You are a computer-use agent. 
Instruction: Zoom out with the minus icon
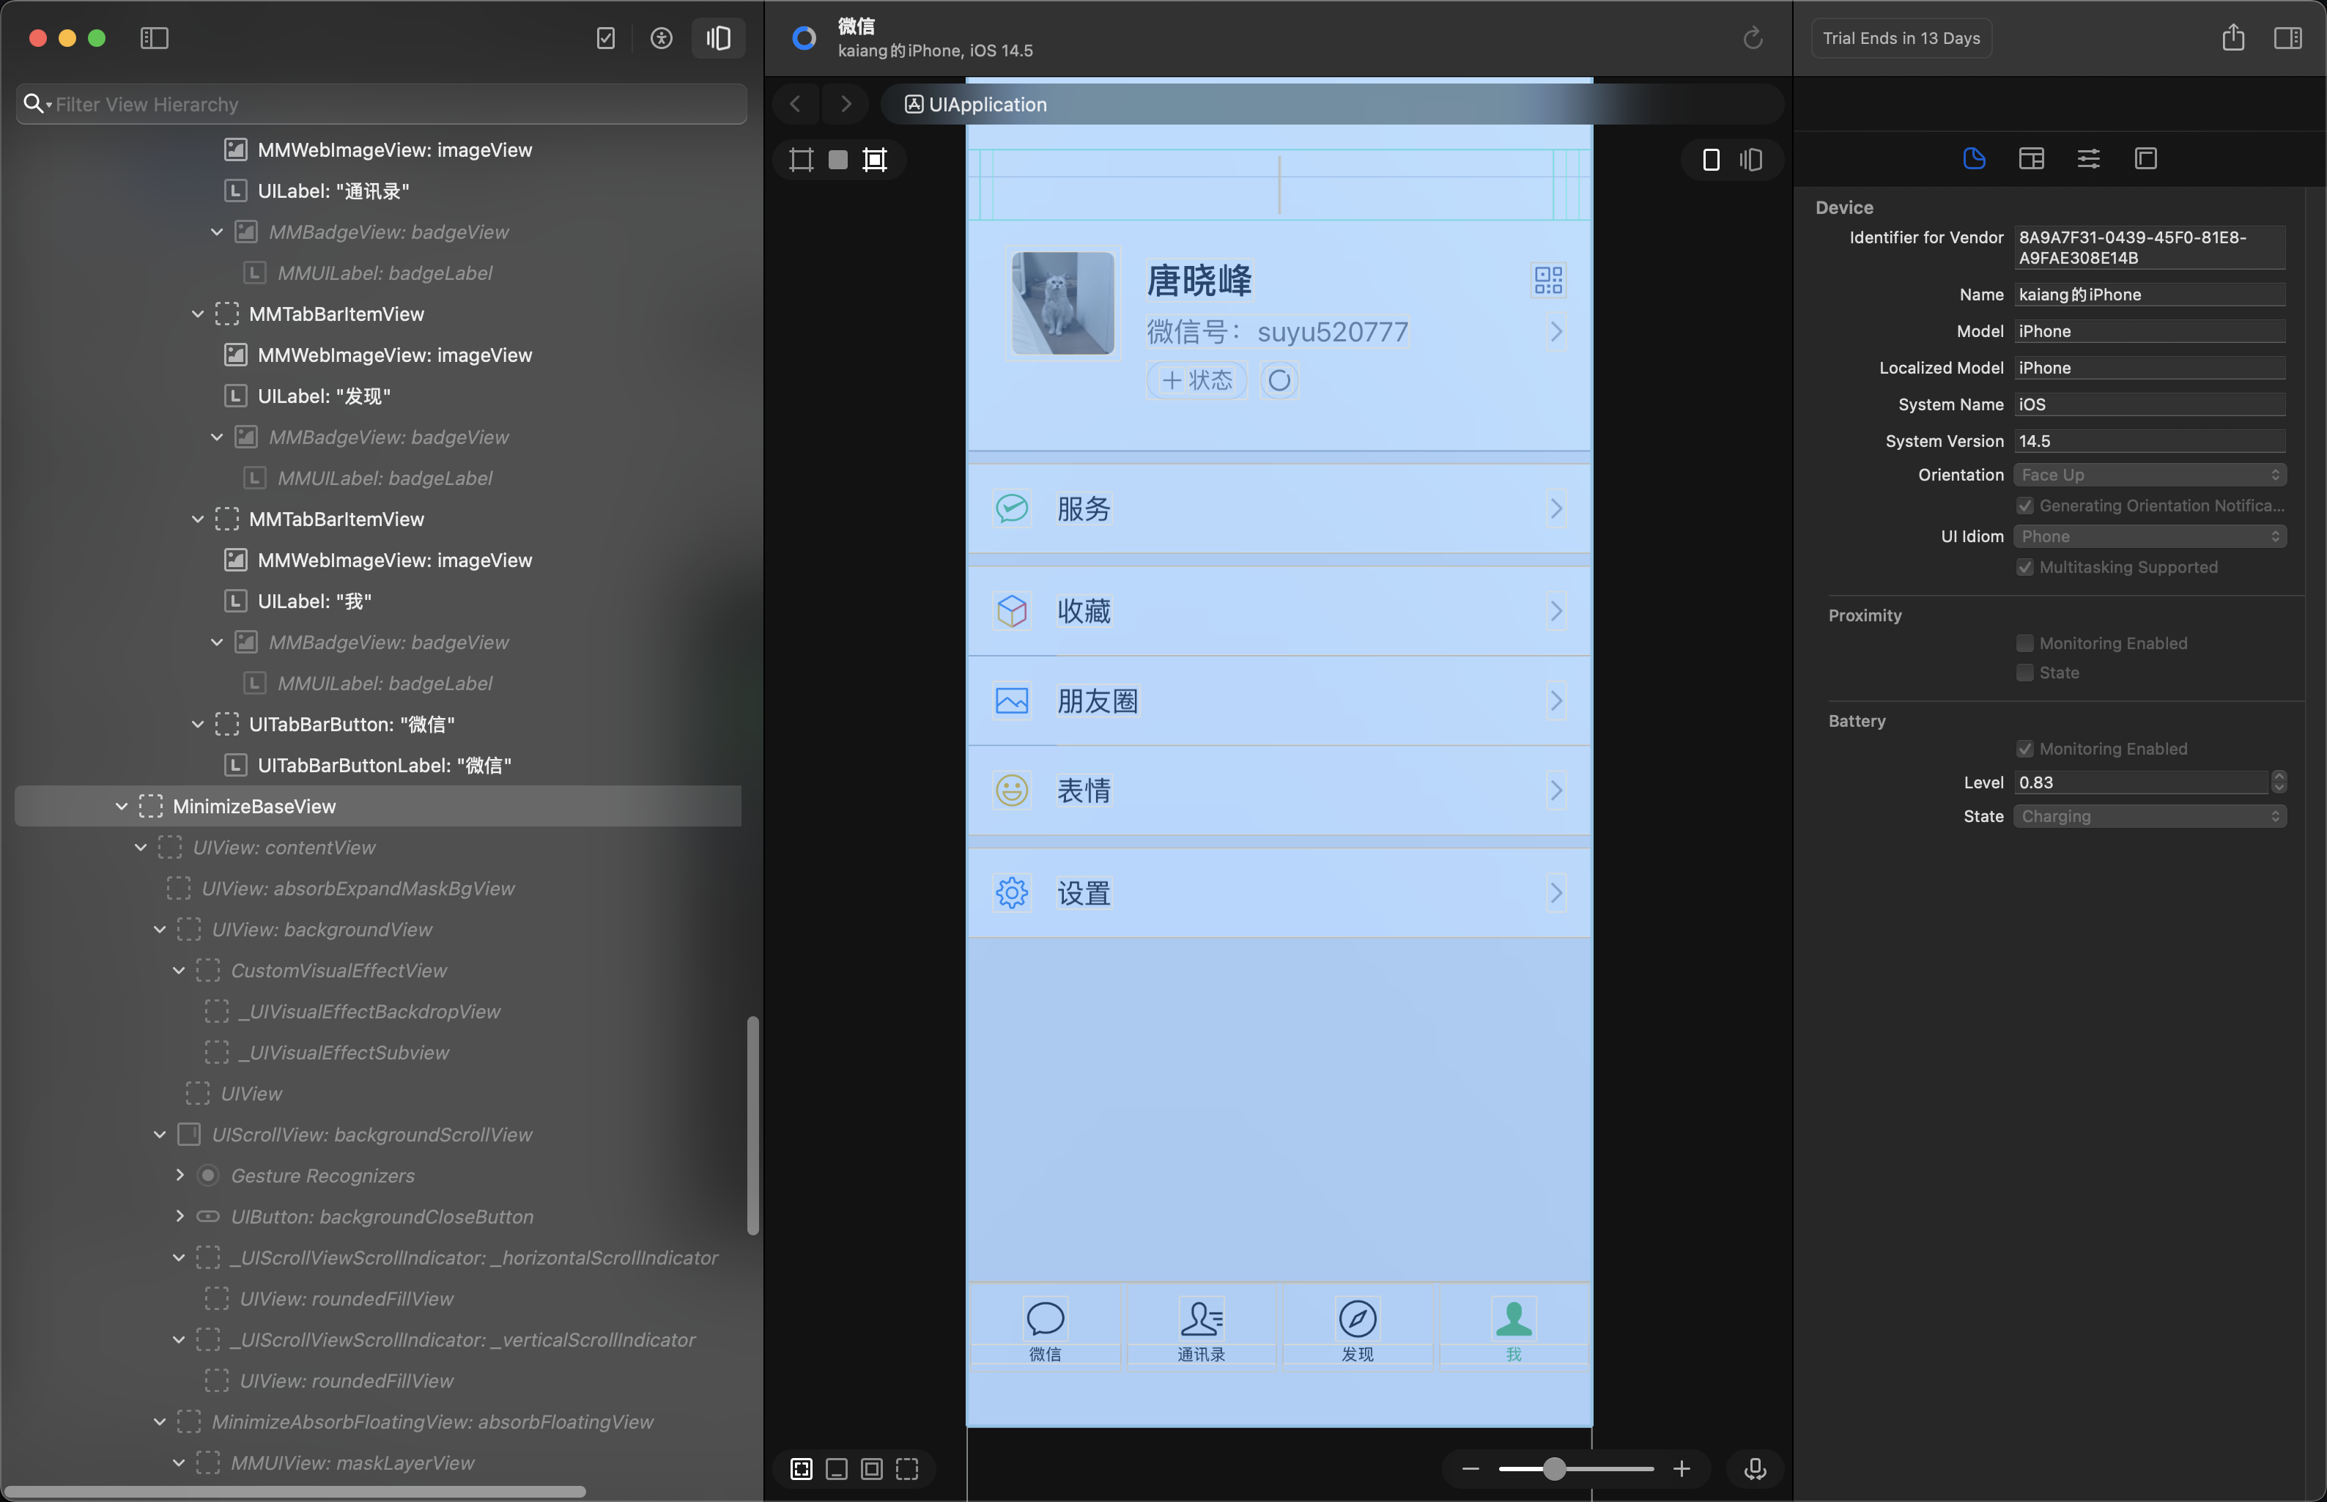point(1470,1469)
